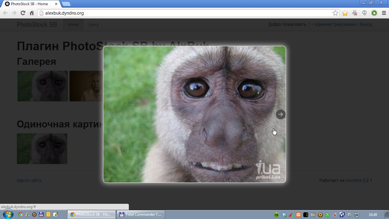Switch to Total Commander in taskbar

pos(141,214)
